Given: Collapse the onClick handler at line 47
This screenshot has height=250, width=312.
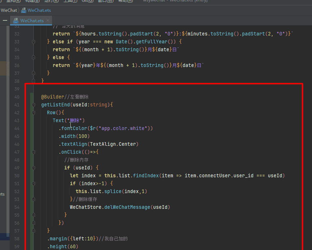Looking at the screenshot, I should [x=33, y=152].
